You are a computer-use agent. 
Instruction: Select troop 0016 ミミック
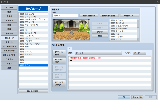click(33, 54)
